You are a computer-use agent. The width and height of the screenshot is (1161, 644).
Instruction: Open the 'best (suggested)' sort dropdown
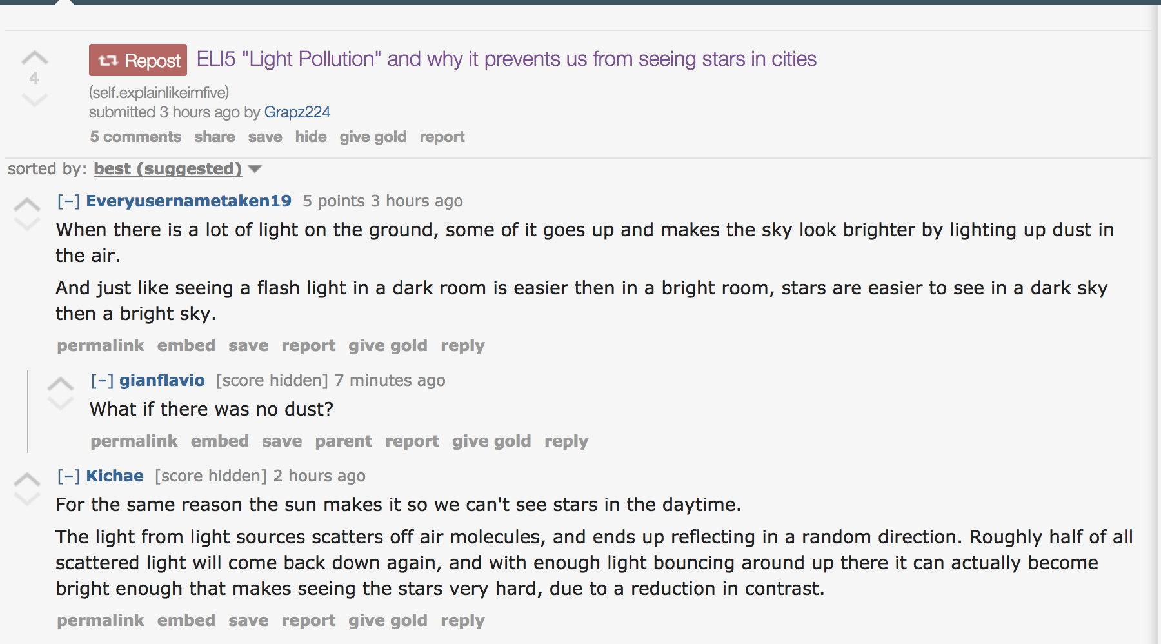pos(166,168)
